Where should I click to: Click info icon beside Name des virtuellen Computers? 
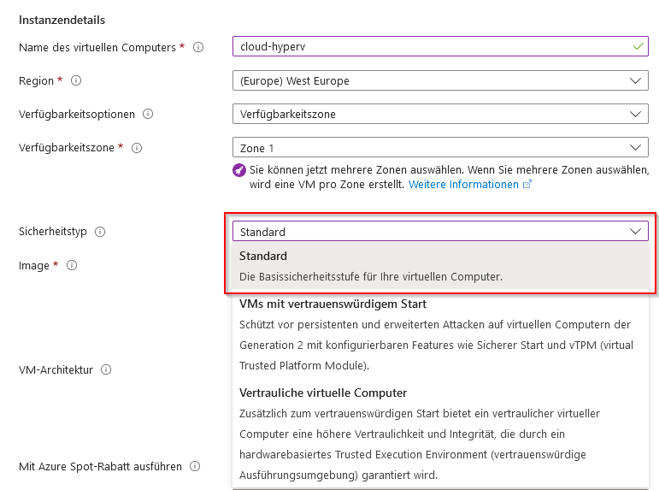[x=198, y=47]
